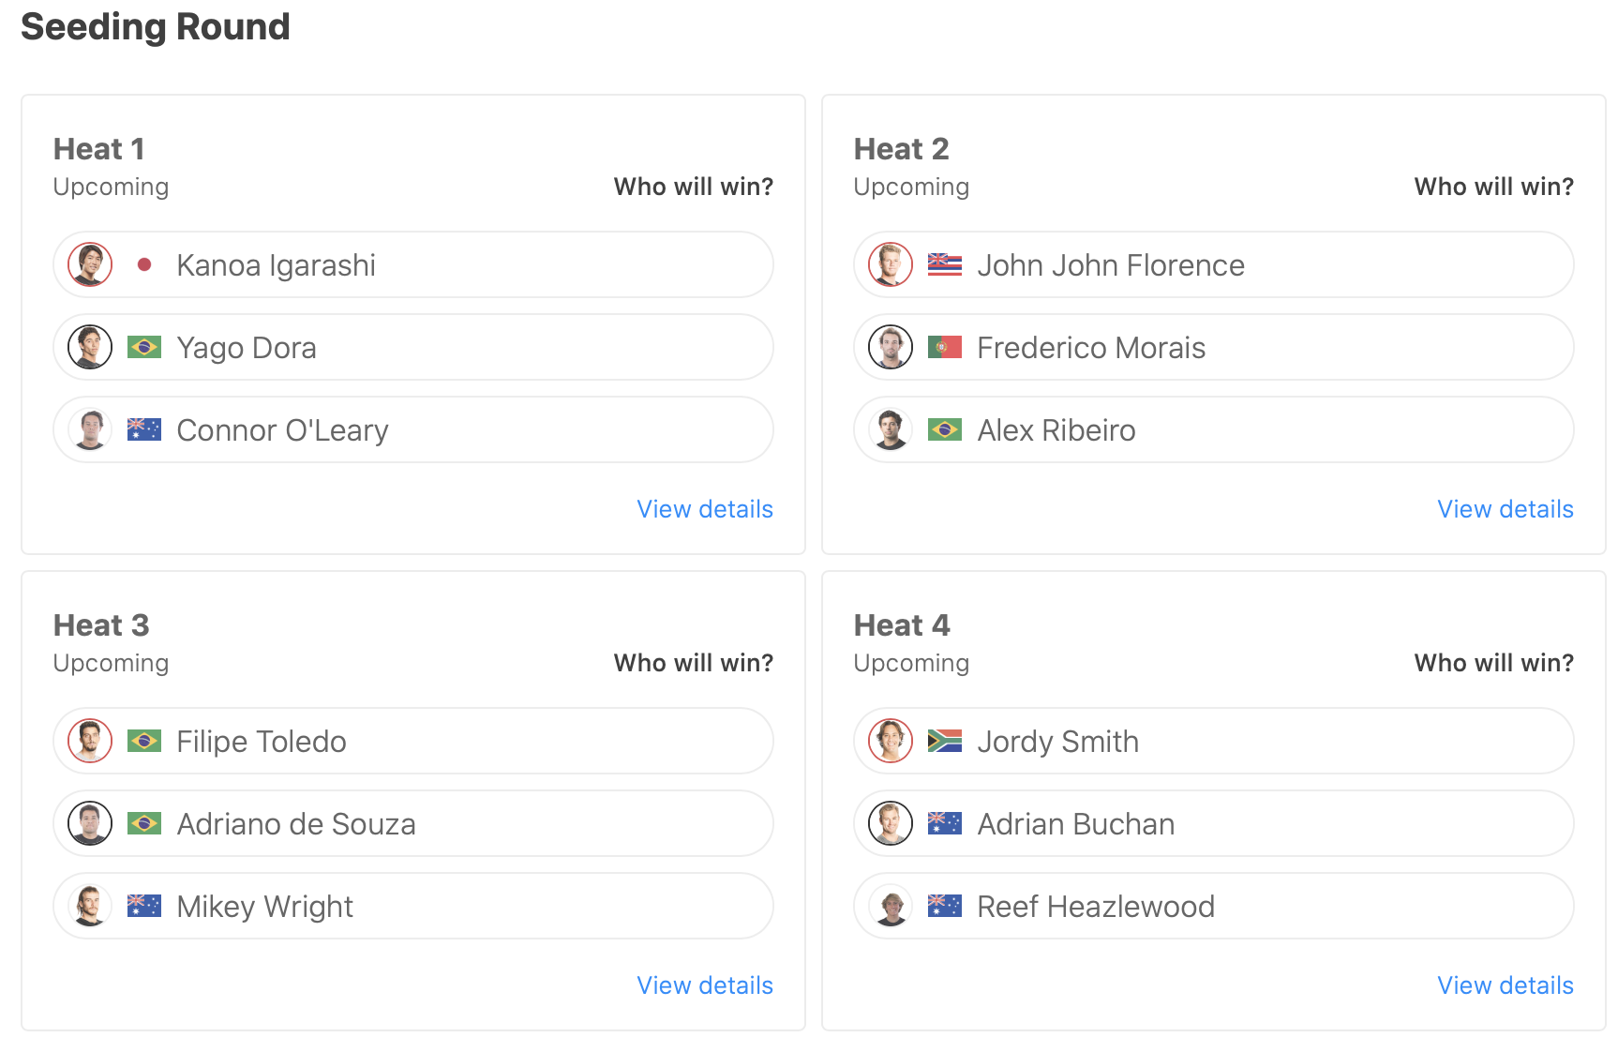Click the Brazil flag beside Yago Dora

click(x=144, y=348)
